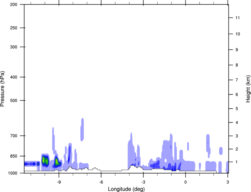Viewport: 251px width, 192px height.
Task: Click the 300 pressure tick label
Action: pyautogui.click(x=14, y=47)
